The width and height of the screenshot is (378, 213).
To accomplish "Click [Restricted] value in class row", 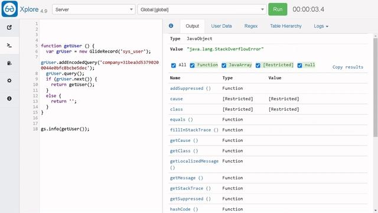I will (283, 109).
